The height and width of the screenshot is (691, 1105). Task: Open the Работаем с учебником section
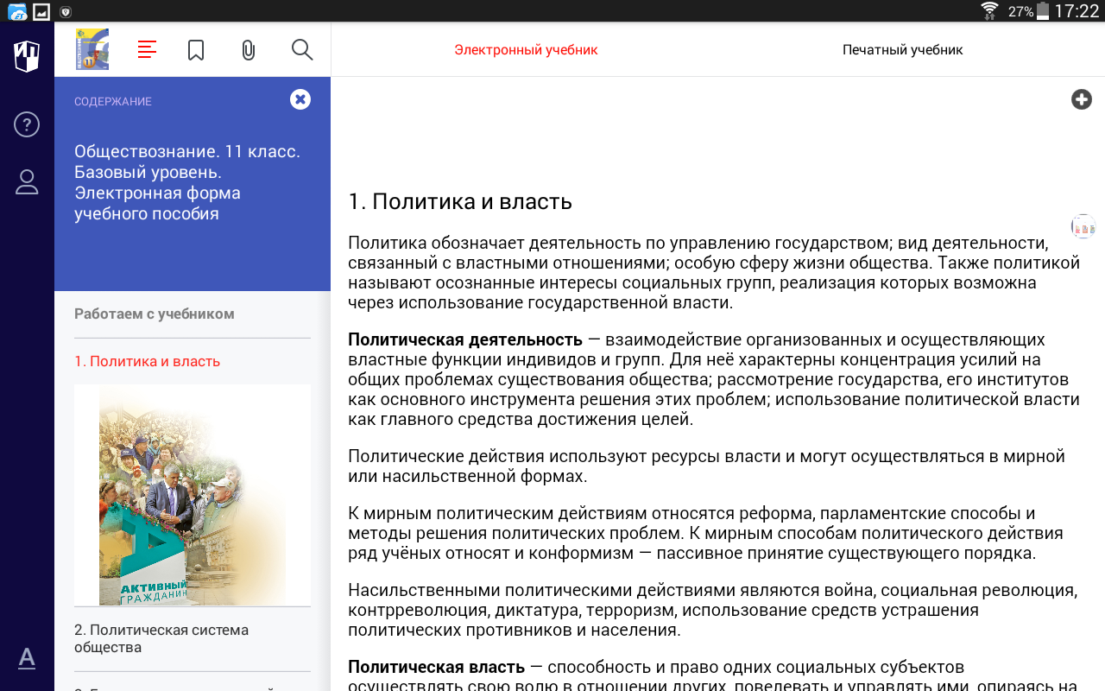[x=155, y=314]
